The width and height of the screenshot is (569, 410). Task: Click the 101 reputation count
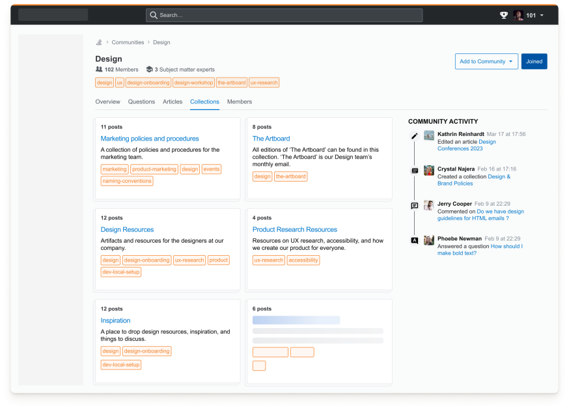pyautogui.click(x=531, y=15)
